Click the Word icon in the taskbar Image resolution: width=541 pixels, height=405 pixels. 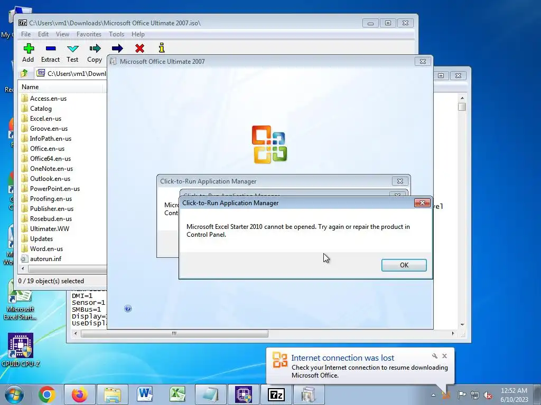pyautogui.click(x=145, y=394)
